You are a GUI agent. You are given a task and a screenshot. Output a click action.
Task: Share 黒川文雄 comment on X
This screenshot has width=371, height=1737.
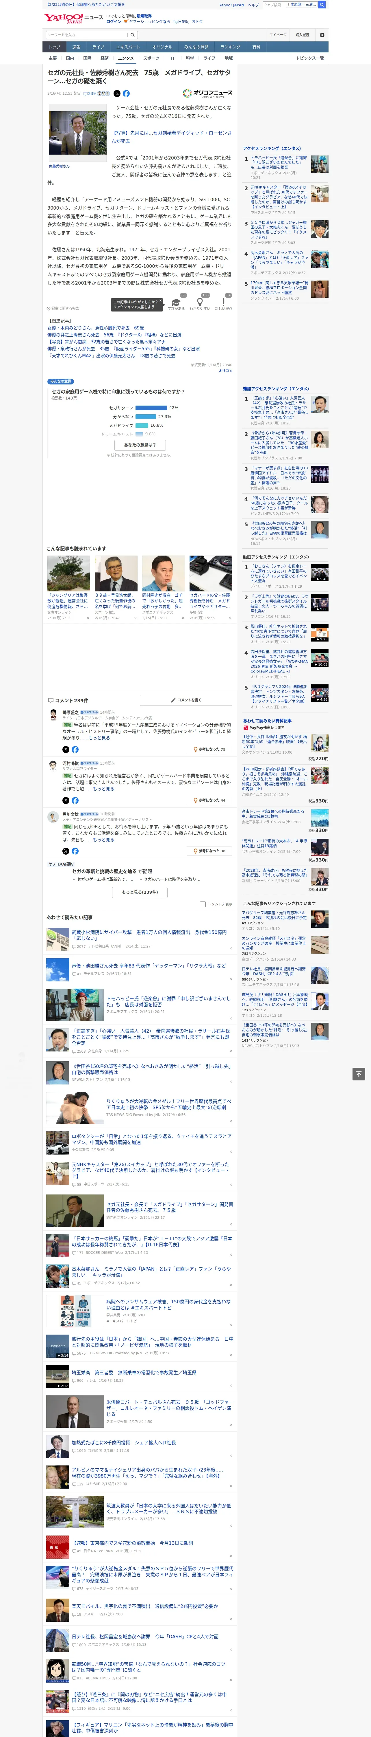pos(66,851)
